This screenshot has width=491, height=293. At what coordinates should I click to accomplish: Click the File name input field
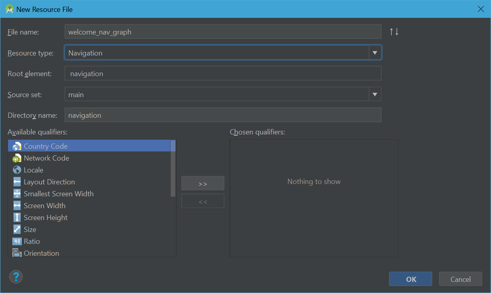[223, 32]
